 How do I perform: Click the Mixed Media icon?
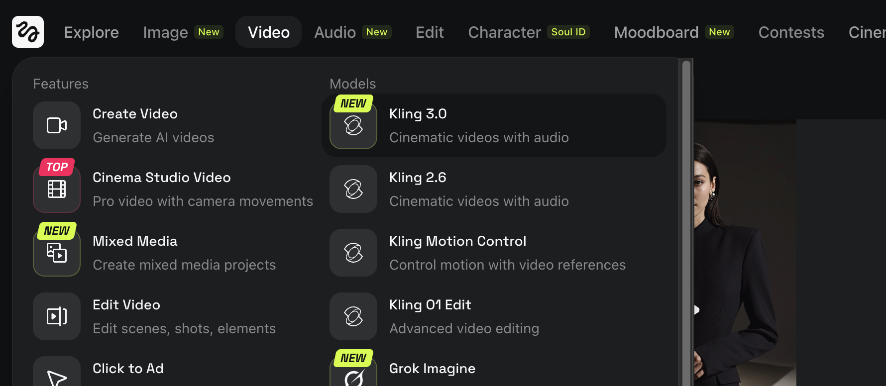(57, 253)
